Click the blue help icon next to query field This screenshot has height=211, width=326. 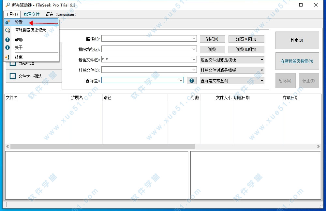192,81
